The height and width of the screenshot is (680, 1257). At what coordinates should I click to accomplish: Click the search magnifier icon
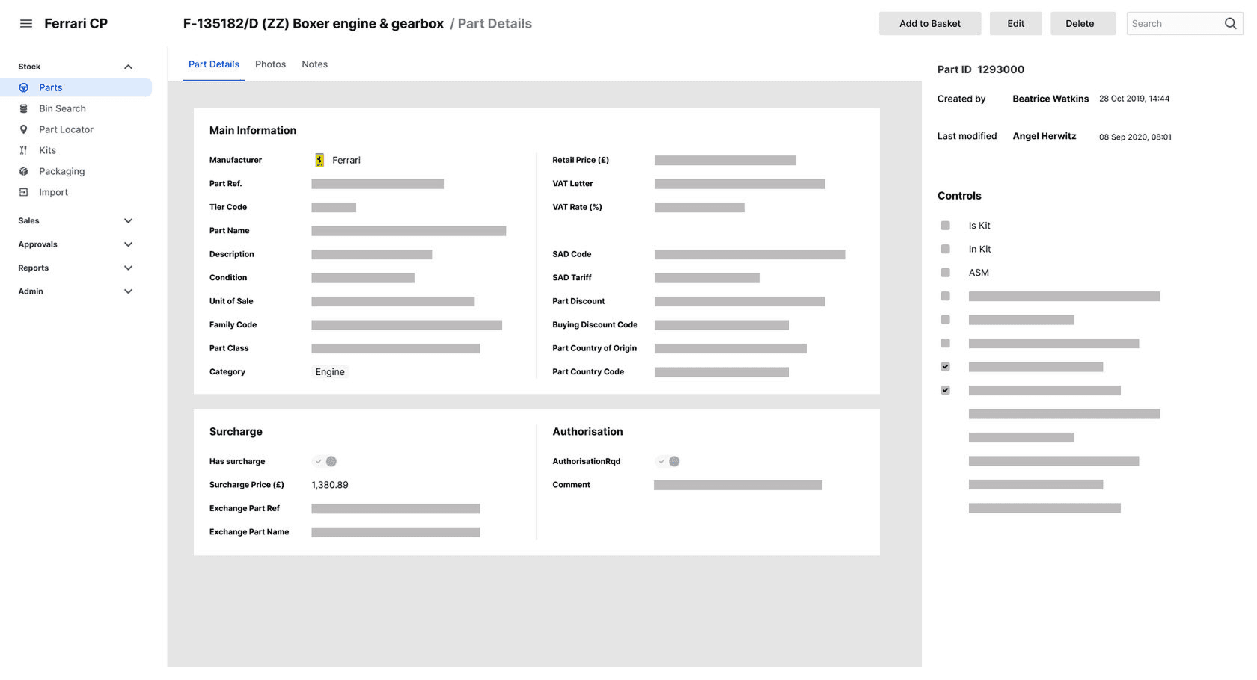pos(1230,23)
